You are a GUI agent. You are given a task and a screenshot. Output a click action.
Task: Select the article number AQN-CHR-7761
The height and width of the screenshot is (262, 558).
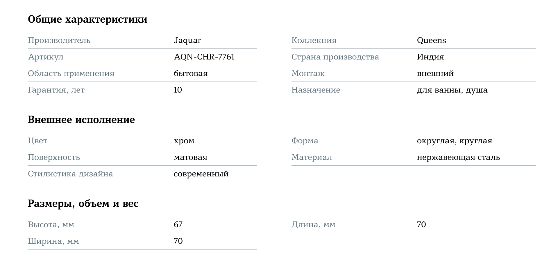point(204,57)
